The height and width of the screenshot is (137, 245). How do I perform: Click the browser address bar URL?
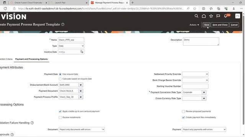pyautogui.click(x=101, y=8)
